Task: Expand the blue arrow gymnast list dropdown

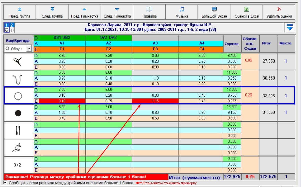Action: click(x=290, y=27)
